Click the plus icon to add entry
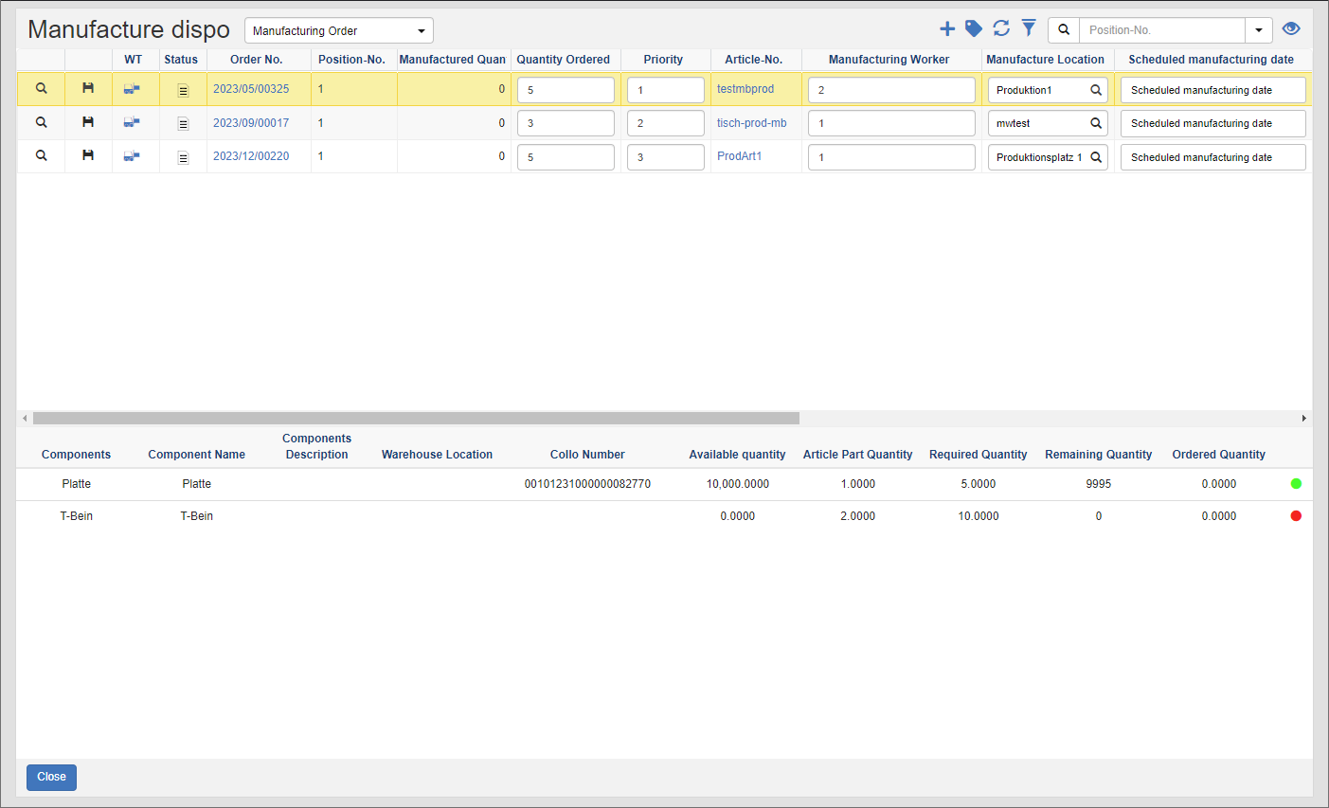1329x808 pixels. [946, 29]
